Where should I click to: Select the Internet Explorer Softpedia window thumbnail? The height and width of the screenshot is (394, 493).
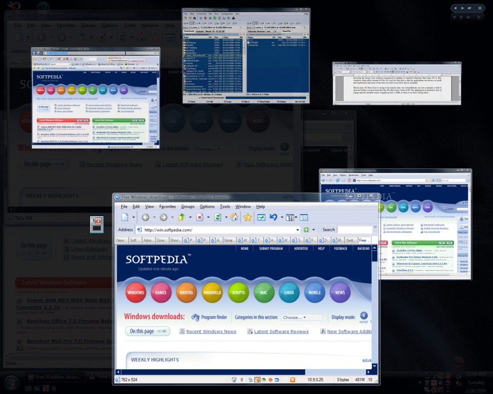(96, 98)
